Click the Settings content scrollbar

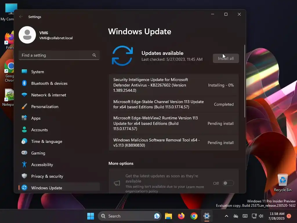point(245,81)
